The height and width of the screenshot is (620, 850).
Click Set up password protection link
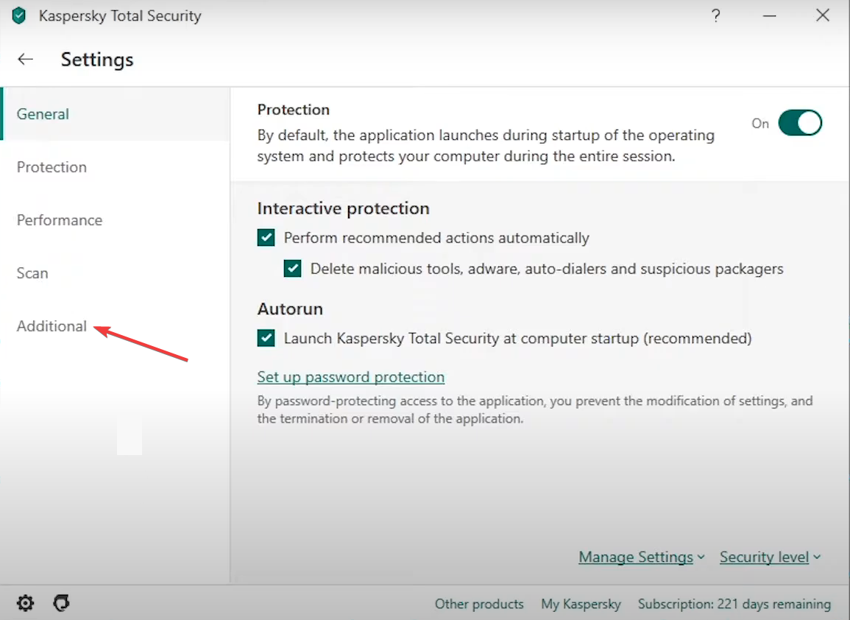[351, 377]
